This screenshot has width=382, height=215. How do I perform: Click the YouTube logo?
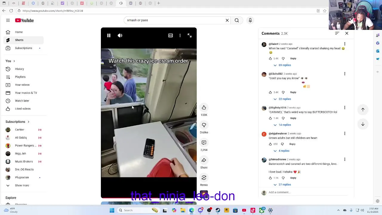coord(24,20)
